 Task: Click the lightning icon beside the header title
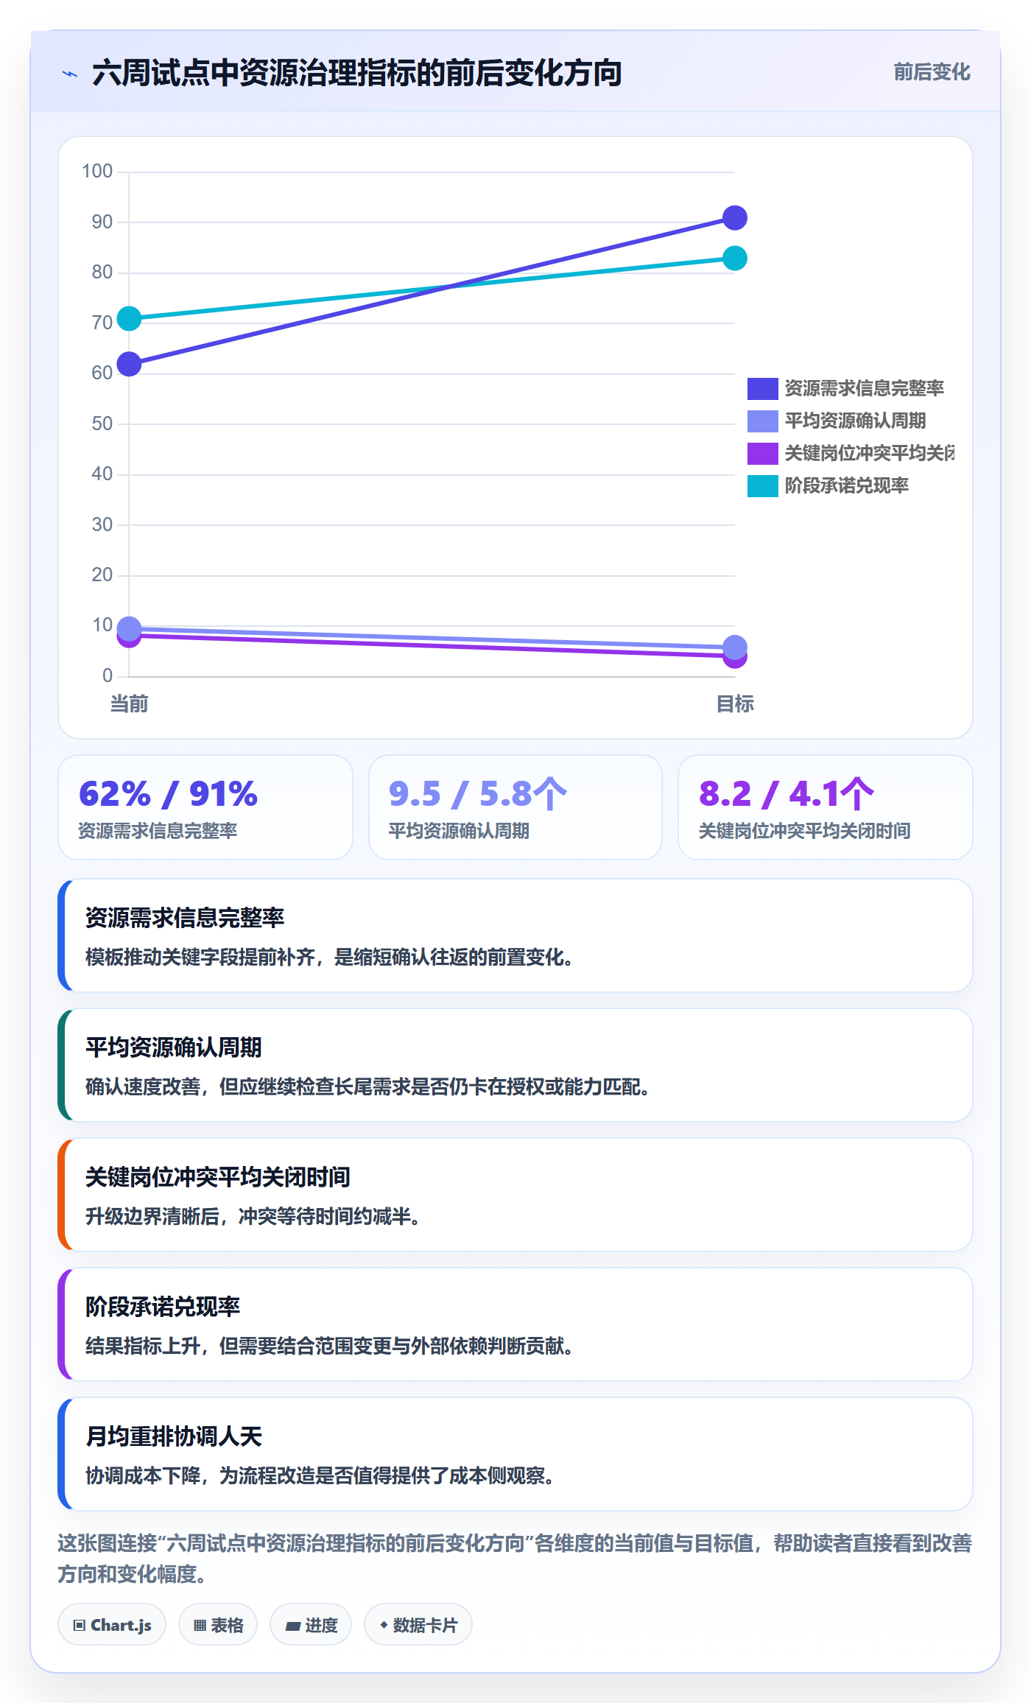70,74
